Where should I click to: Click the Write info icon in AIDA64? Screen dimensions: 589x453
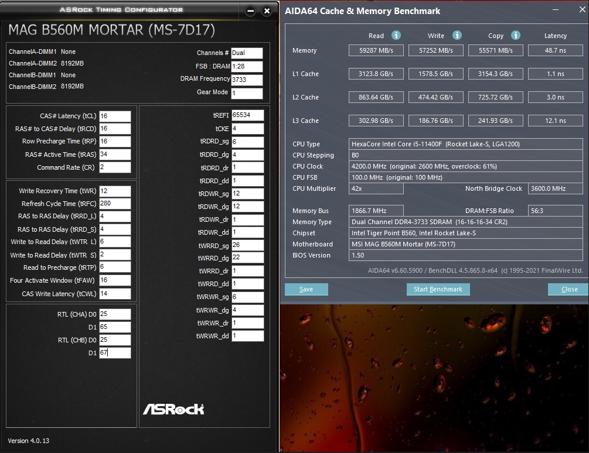click(x=457, y=35)
